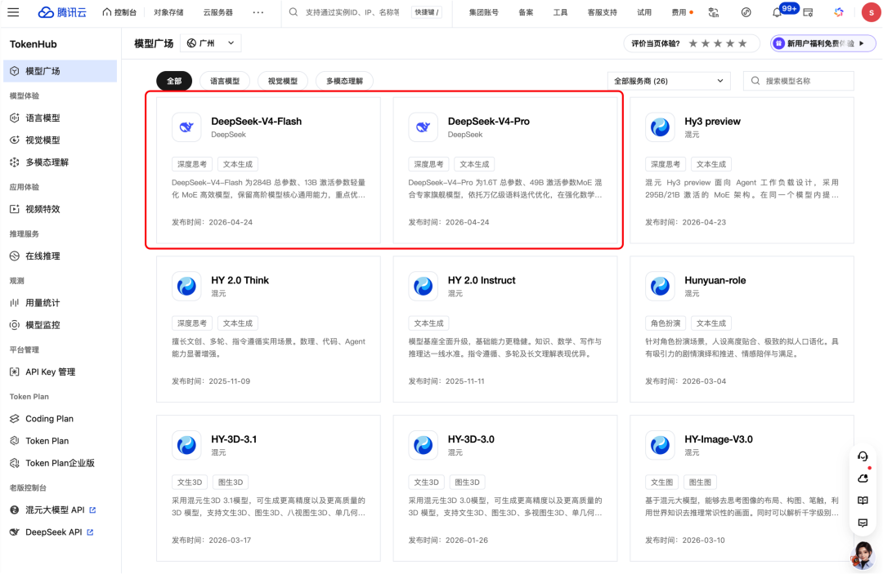883x574 pixels.
Task: Click the 搜索模型名称 search input
Action: (797, 80)
